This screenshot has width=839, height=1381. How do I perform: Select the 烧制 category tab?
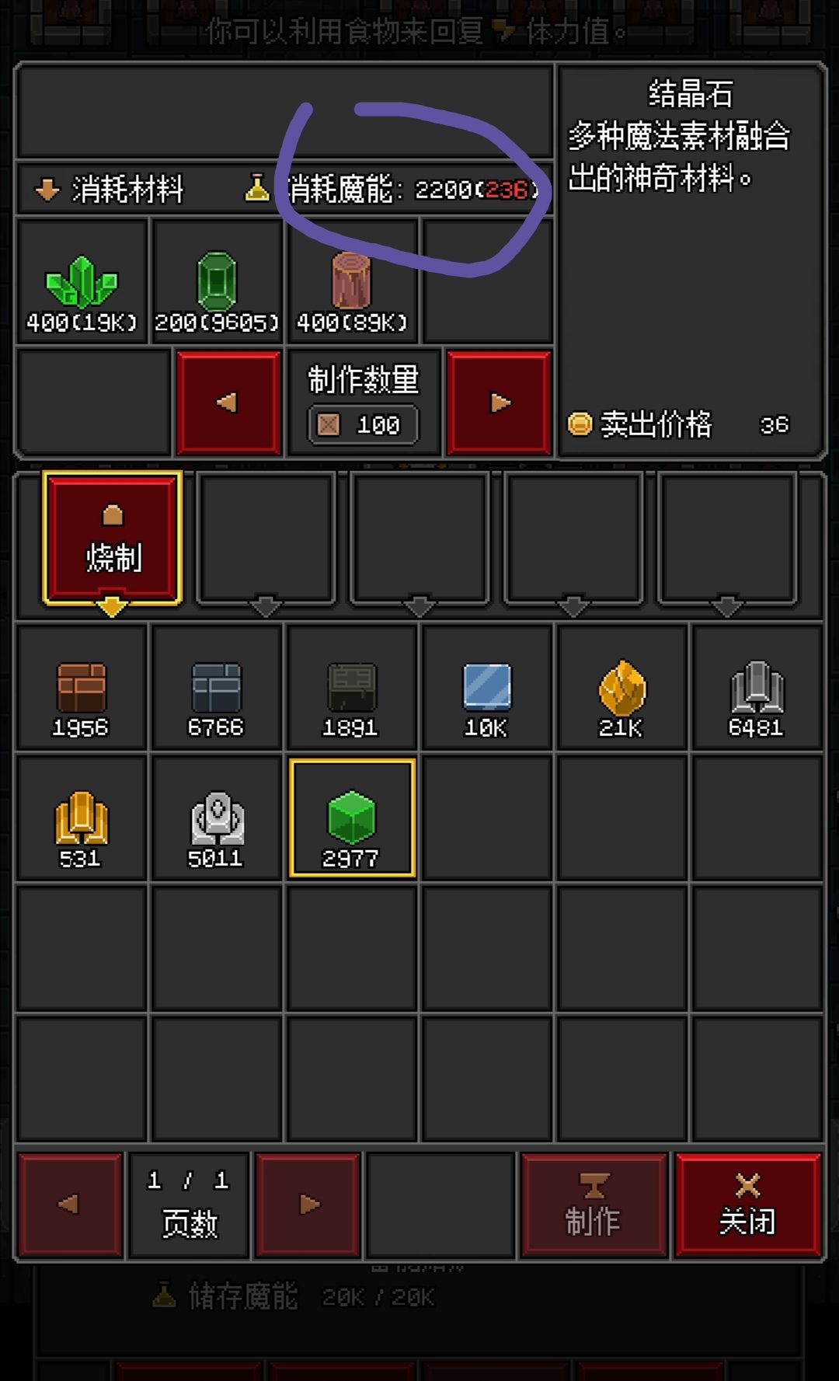[x=113, y=538]
